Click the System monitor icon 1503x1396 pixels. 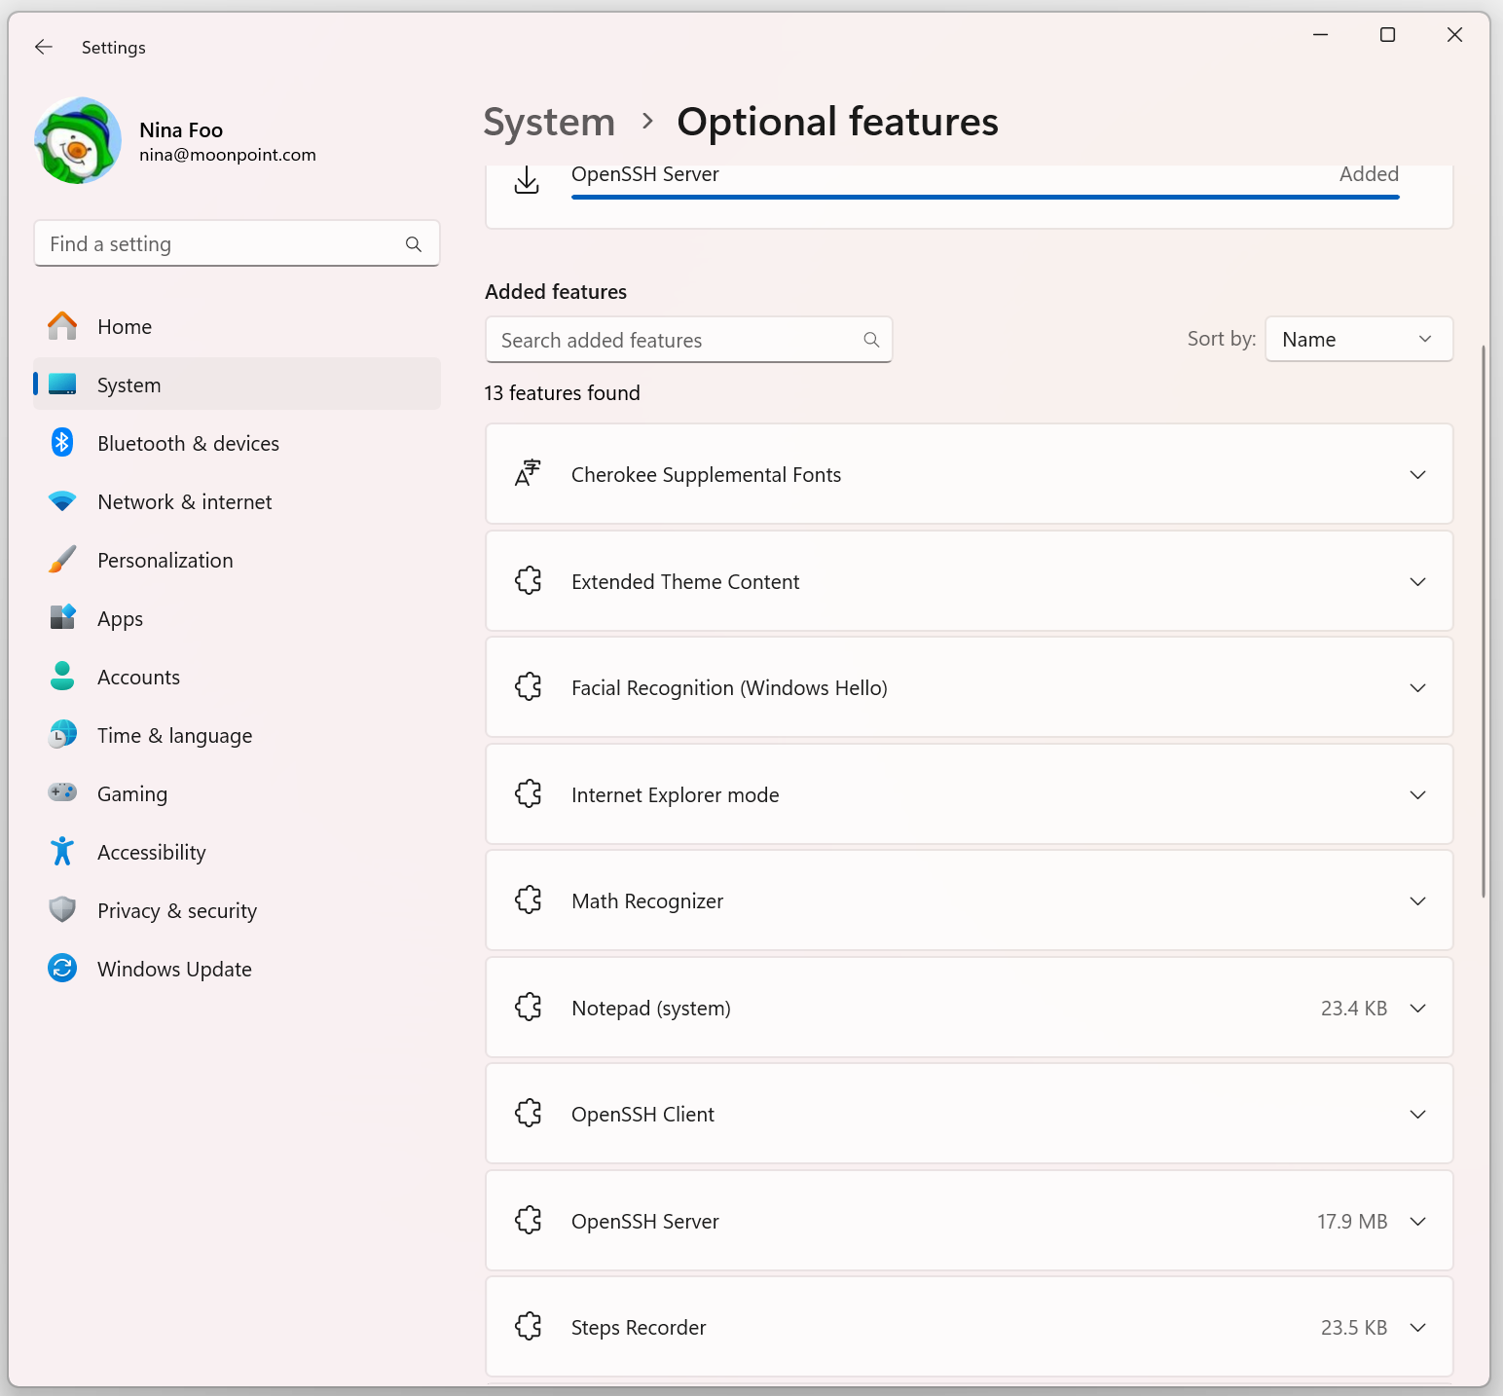tap(62, 385)
